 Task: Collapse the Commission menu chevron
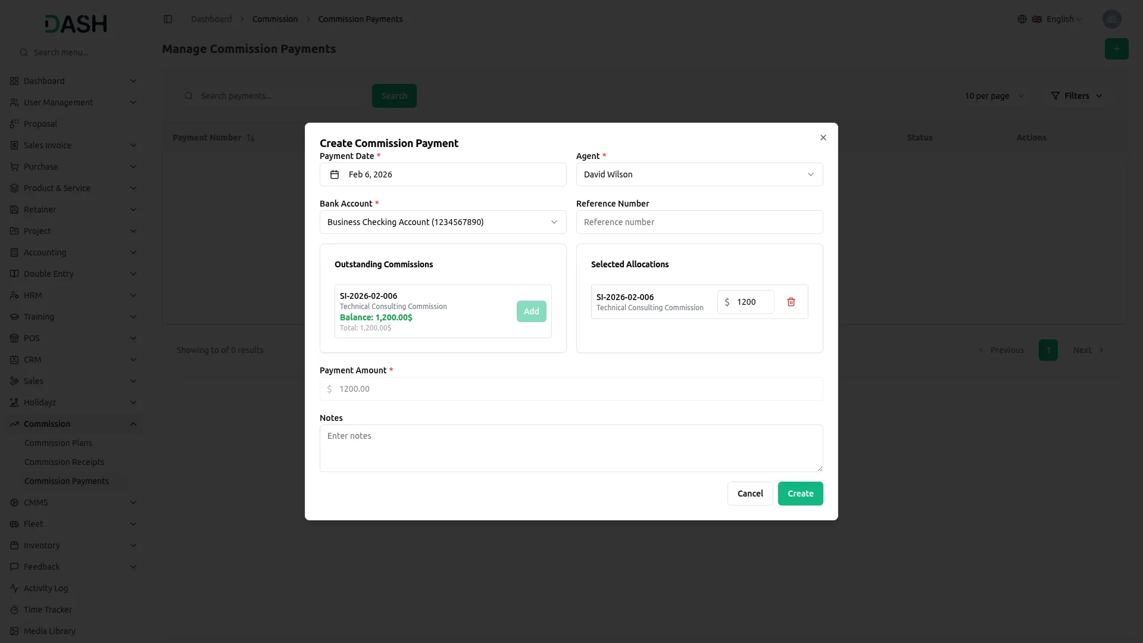[x=133, y=424]
